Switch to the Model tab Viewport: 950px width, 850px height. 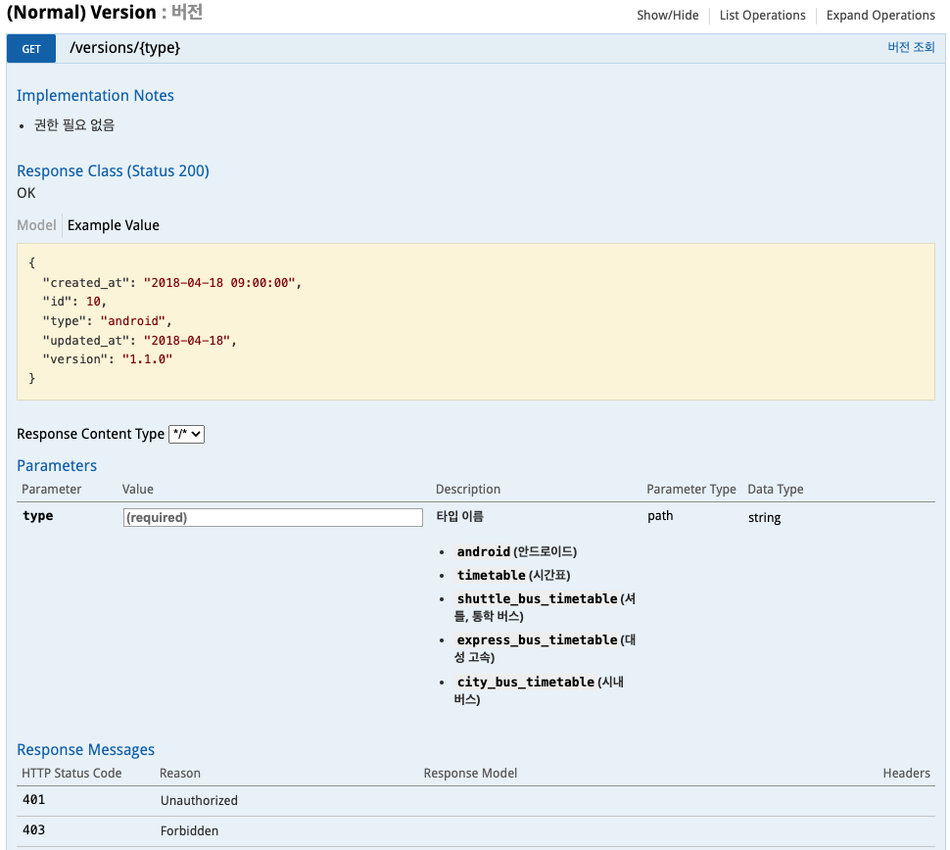pyautogui.click(x=36, y=225)
